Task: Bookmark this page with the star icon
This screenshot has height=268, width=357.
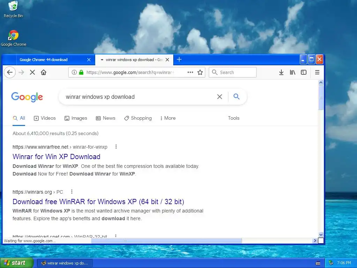Action: click(x=200, y=73)
